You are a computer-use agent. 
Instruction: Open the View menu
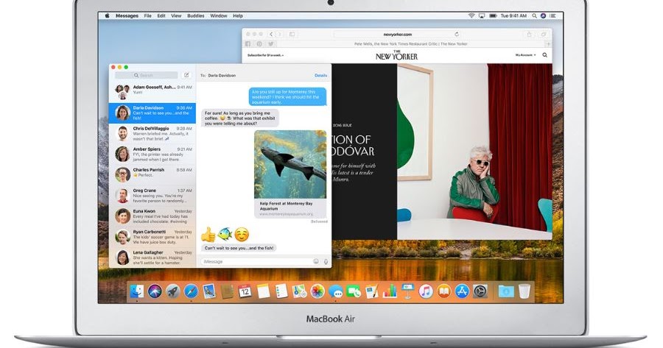[x=176, y=15]
